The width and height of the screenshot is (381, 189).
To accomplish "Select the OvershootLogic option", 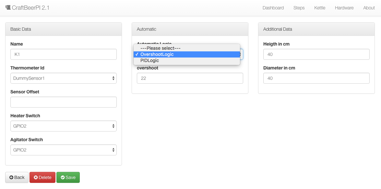I will [157, 54].
